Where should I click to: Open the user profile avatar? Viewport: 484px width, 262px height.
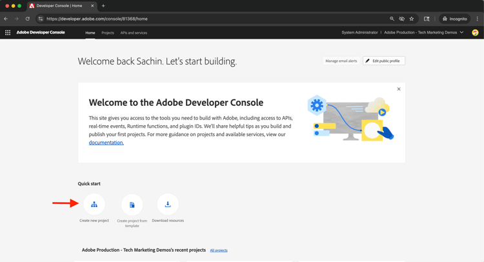point(475,32)
